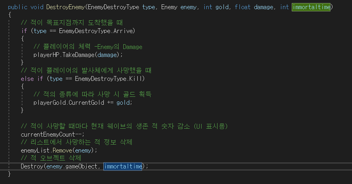Click the public keyword
Image resolution: width=352 pixels, height=184 pixels.
point(17,7)
